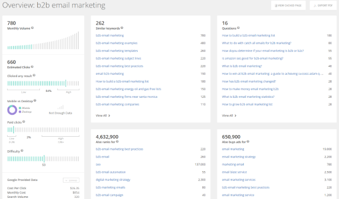This screenshot has width=339, height=199.
Task: Open question What to do with catch all emails
Action: [x=256, y=43]
